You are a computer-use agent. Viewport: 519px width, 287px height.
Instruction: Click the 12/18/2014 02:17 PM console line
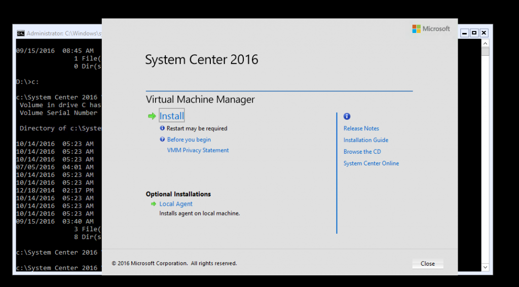pos(55,190)
